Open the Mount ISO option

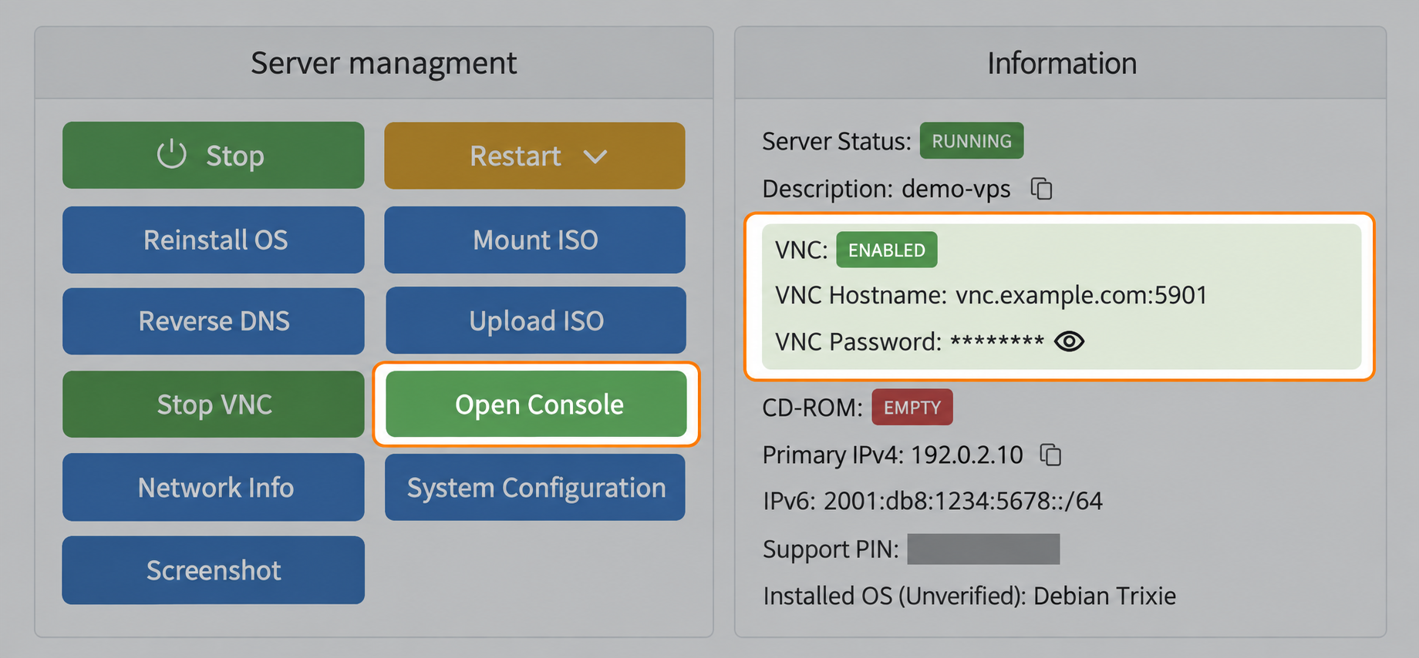(x=534, y=240)
